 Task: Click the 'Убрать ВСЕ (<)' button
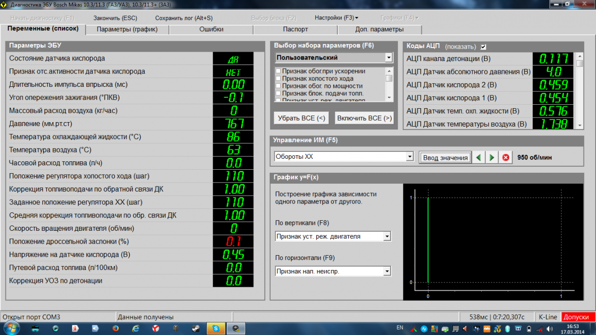click(x=301, y=118)
